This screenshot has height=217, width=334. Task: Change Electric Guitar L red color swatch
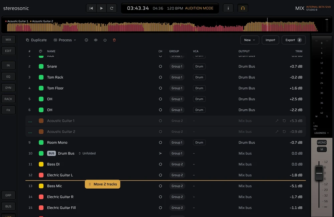41,175
